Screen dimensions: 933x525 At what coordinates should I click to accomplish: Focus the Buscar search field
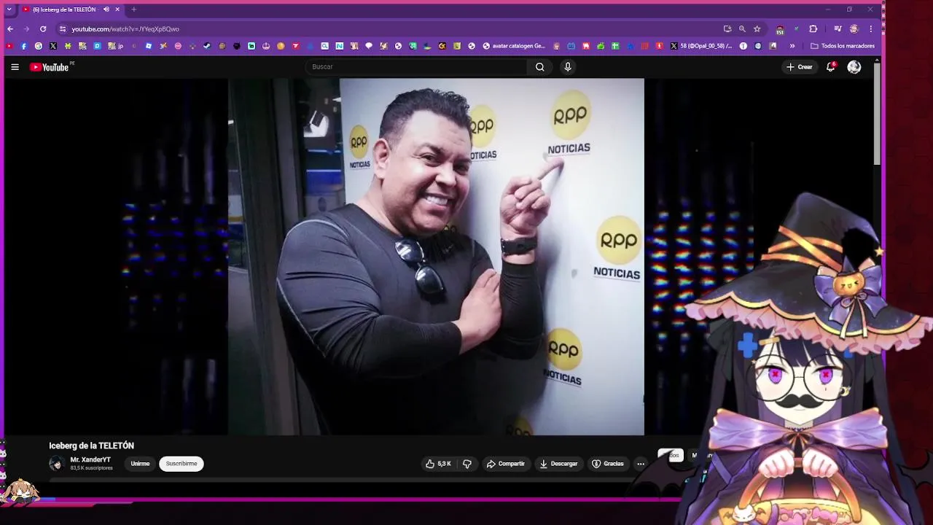tap(416, 67)
